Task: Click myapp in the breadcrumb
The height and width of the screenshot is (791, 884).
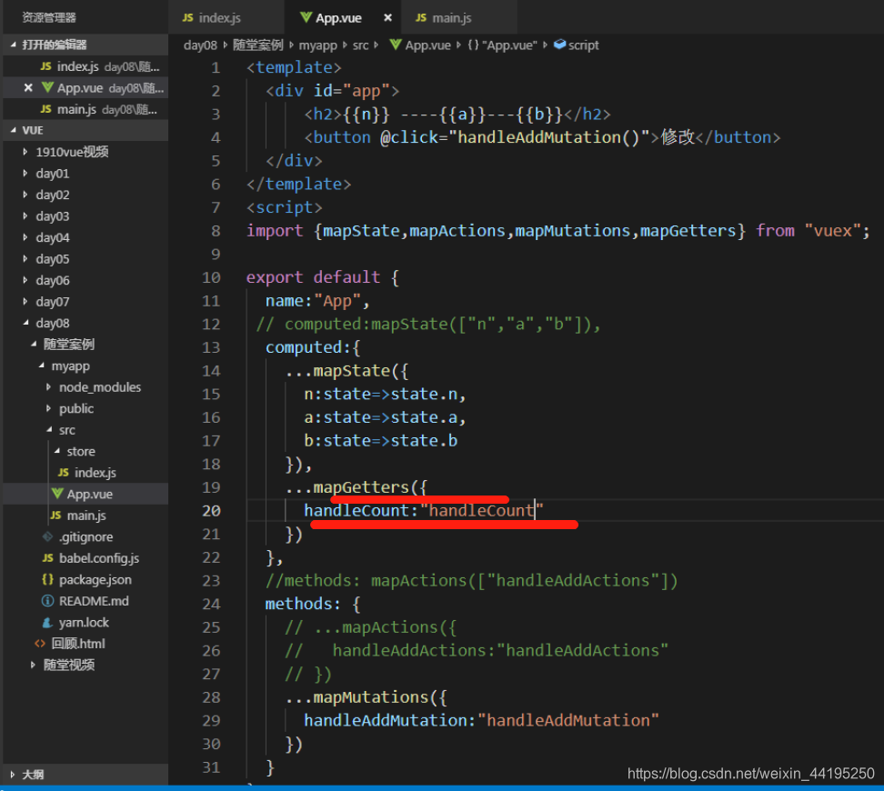Action: 317,45
